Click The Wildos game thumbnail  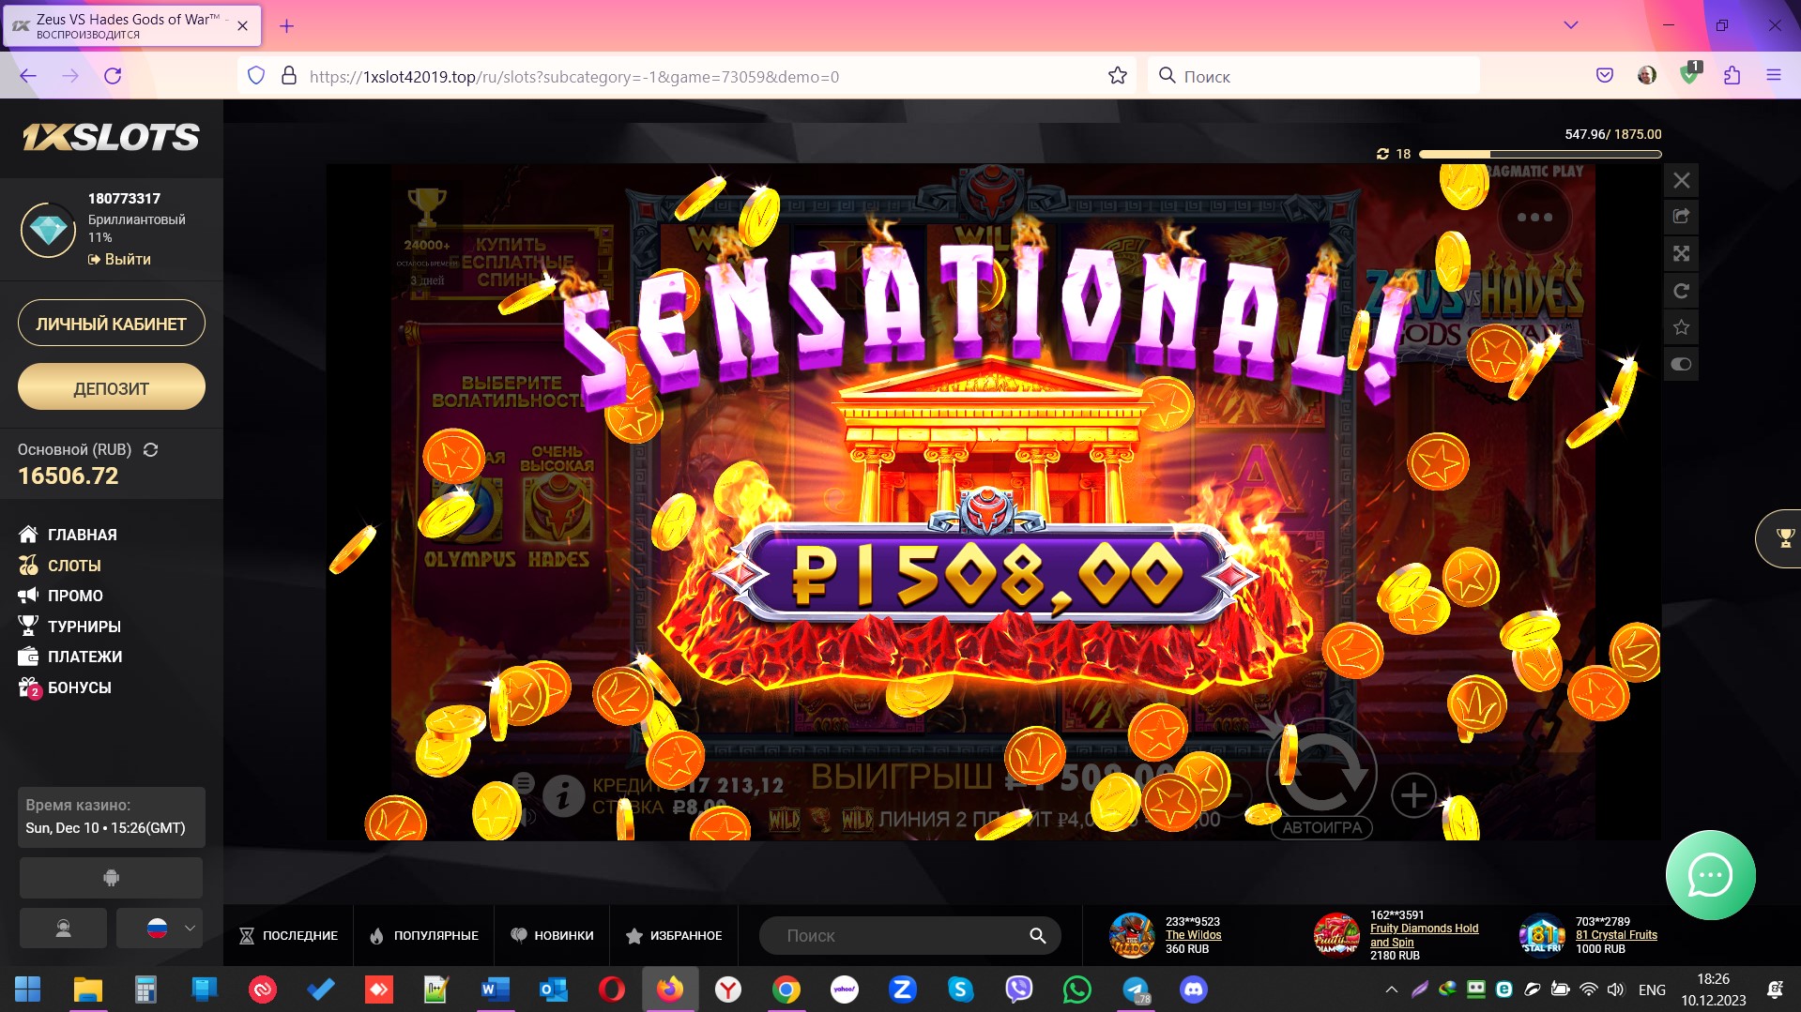tap(1132, 935)
